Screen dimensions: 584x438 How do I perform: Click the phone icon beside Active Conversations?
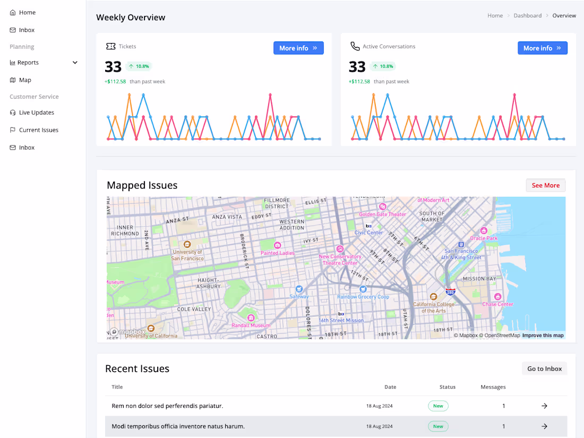(355, 47)
